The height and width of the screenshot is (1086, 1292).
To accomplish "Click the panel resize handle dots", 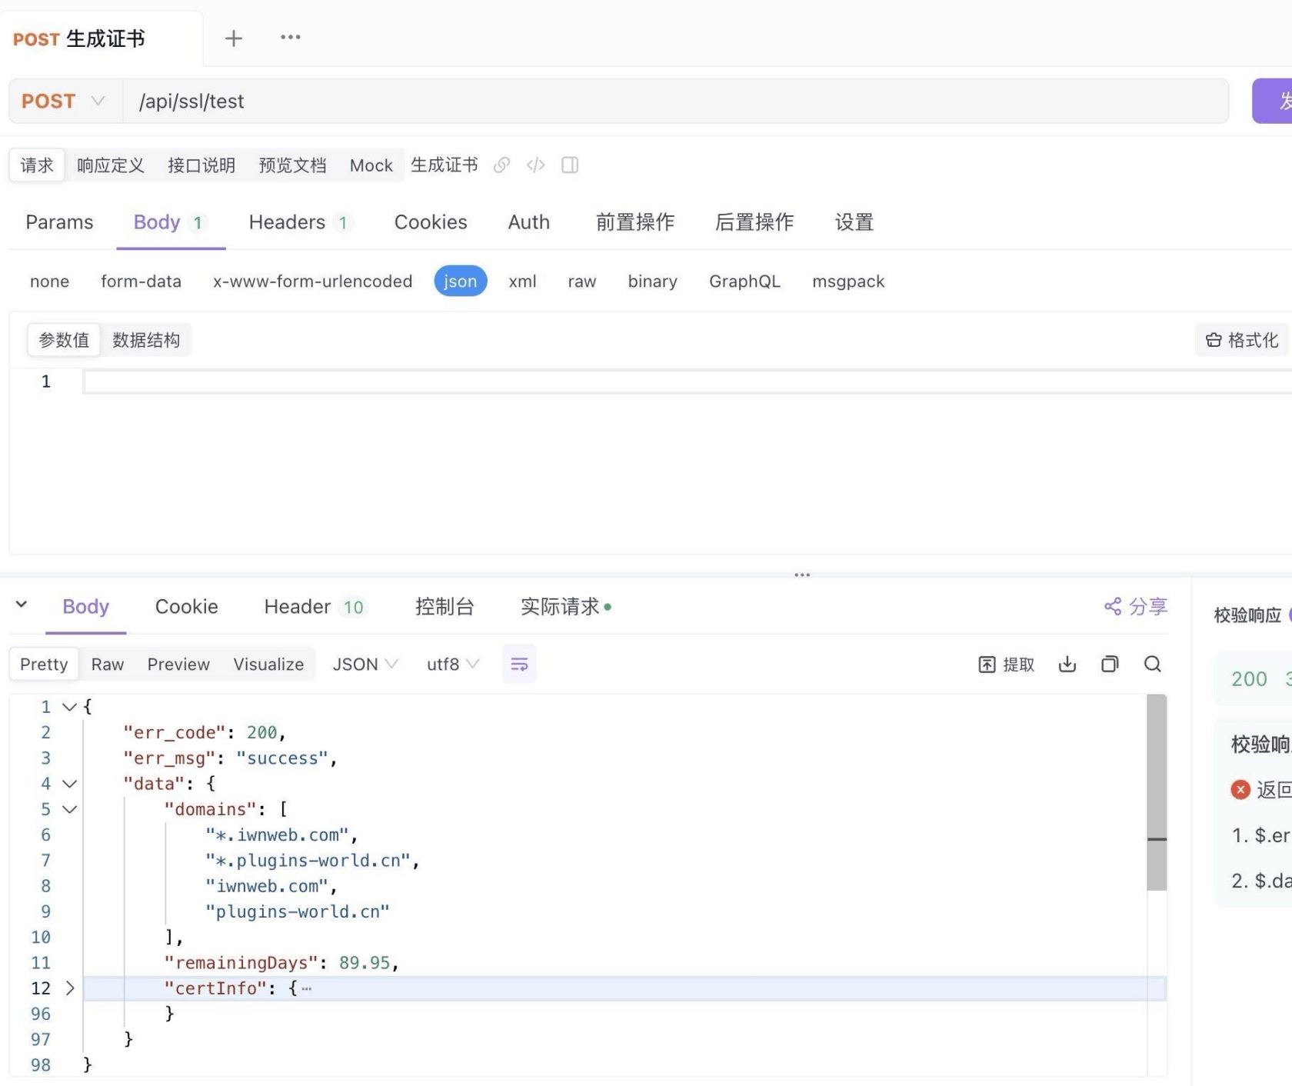I will click(802, 575).
